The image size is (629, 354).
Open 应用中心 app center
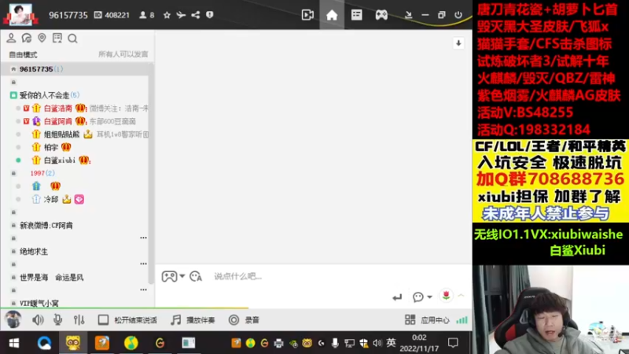coord(427,320)
